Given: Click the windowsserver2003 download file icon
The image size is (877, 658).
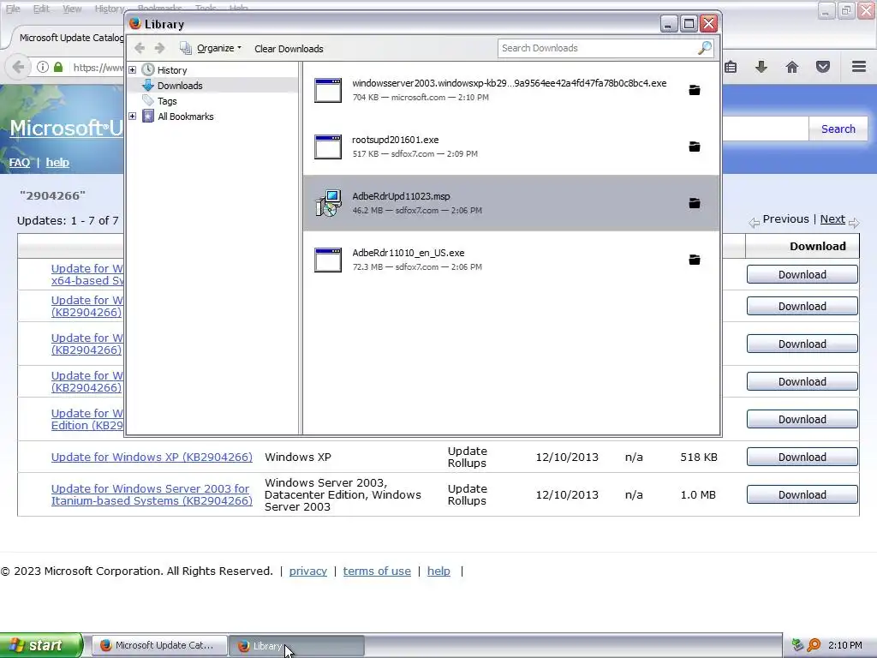Looking at the screenshot, I should (328, 90).
